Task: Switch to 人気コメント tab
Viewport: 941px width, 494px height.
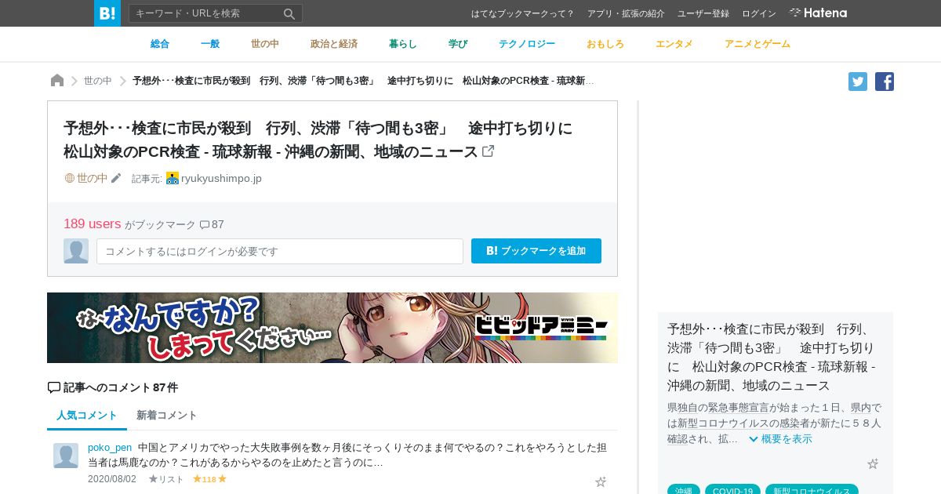Action: [87, 416]
